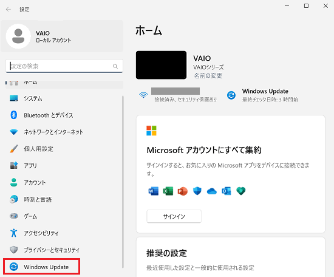Click the black device thumbnail
The height and width of the screenshot is (277, 334).
point(162,65)
